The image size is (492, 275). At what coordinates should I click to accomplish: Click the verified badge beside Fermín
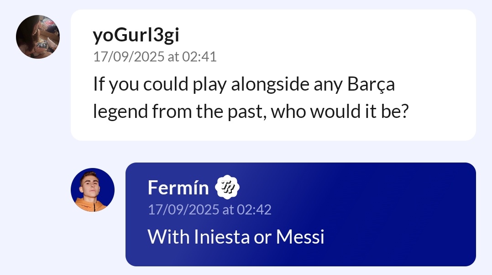click(227, 188)
